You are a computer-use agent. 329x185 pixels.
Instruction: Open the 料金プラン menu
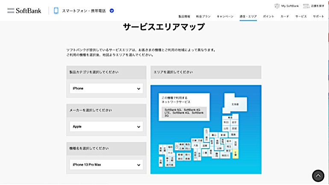pyautogui.click(x=204, y=16)
